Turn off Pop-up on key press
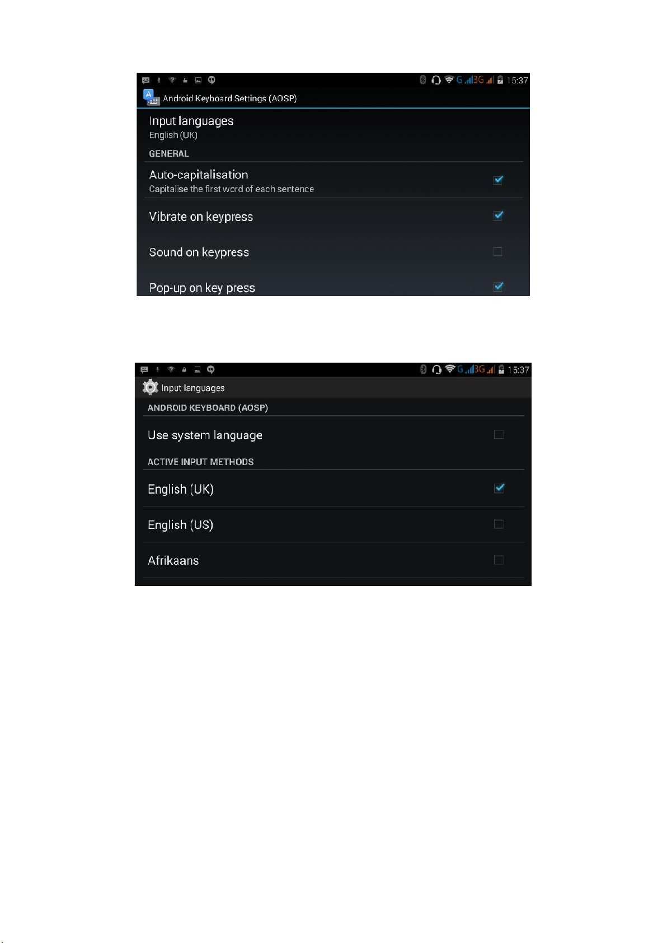This screenshot has height=943, width=667. (x=498, y=287)
